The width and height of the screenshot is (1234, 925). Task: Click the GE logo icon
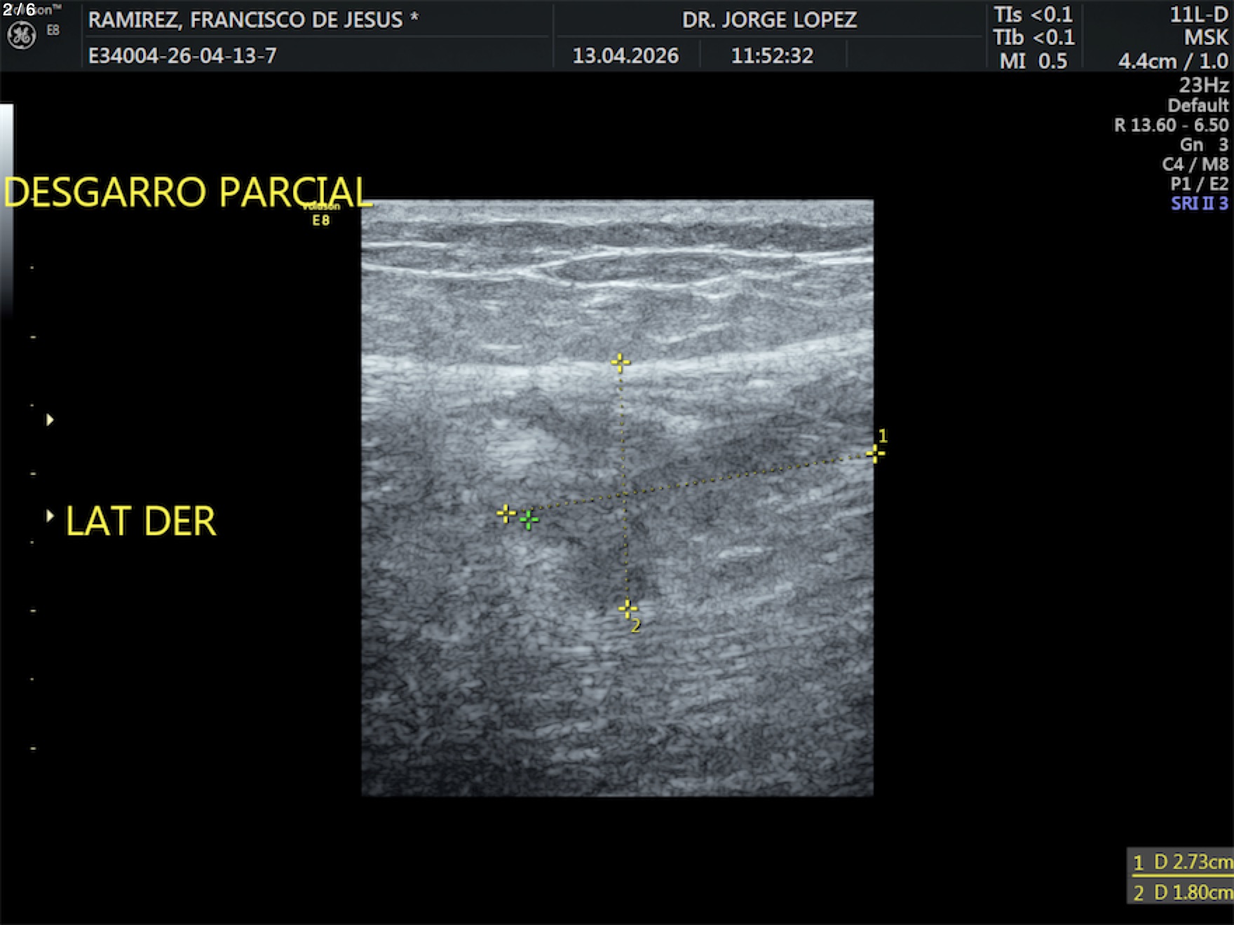coord(21,36)
